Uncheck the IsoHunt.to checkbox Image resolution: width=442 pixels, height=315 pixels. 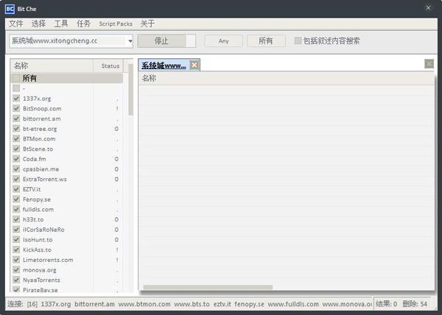coord(16,240)
